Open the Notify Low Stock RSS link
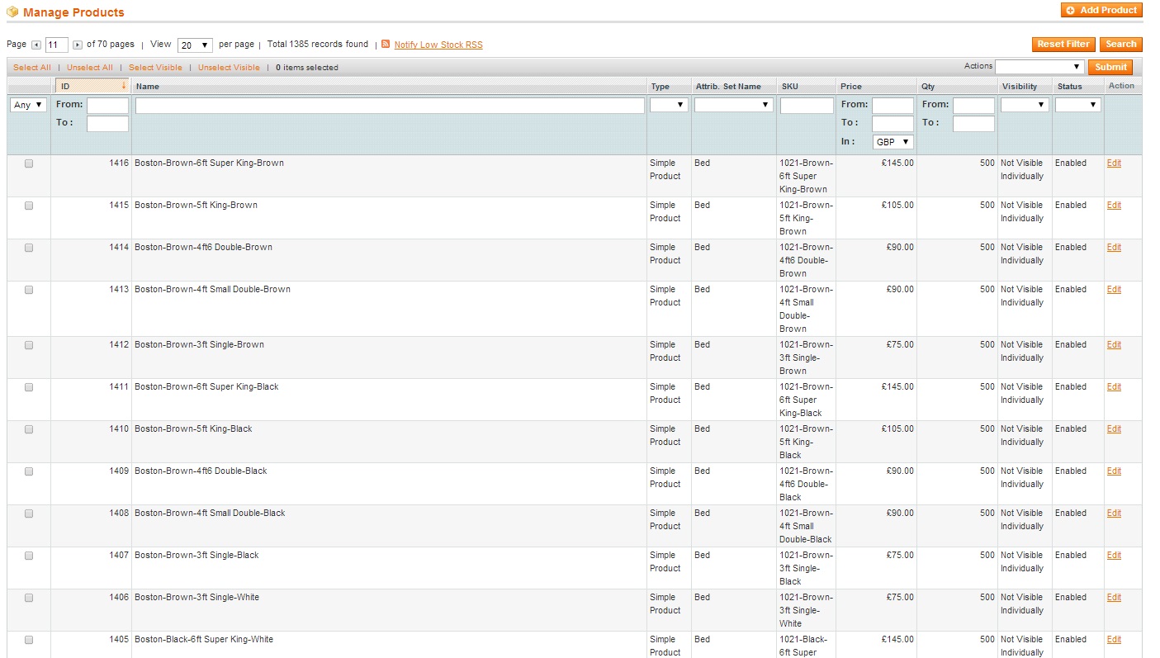 pyautogui.click(x=438, y=45)
